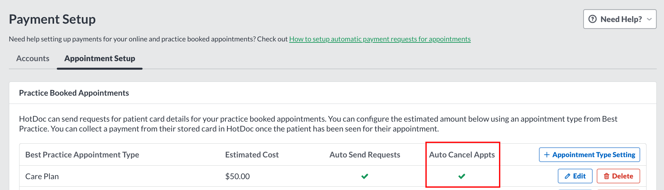Image resolution: width=664 pixels, height=190 pixels.
Task: Click the Estimated Cost column header
Action: (252, 155)
